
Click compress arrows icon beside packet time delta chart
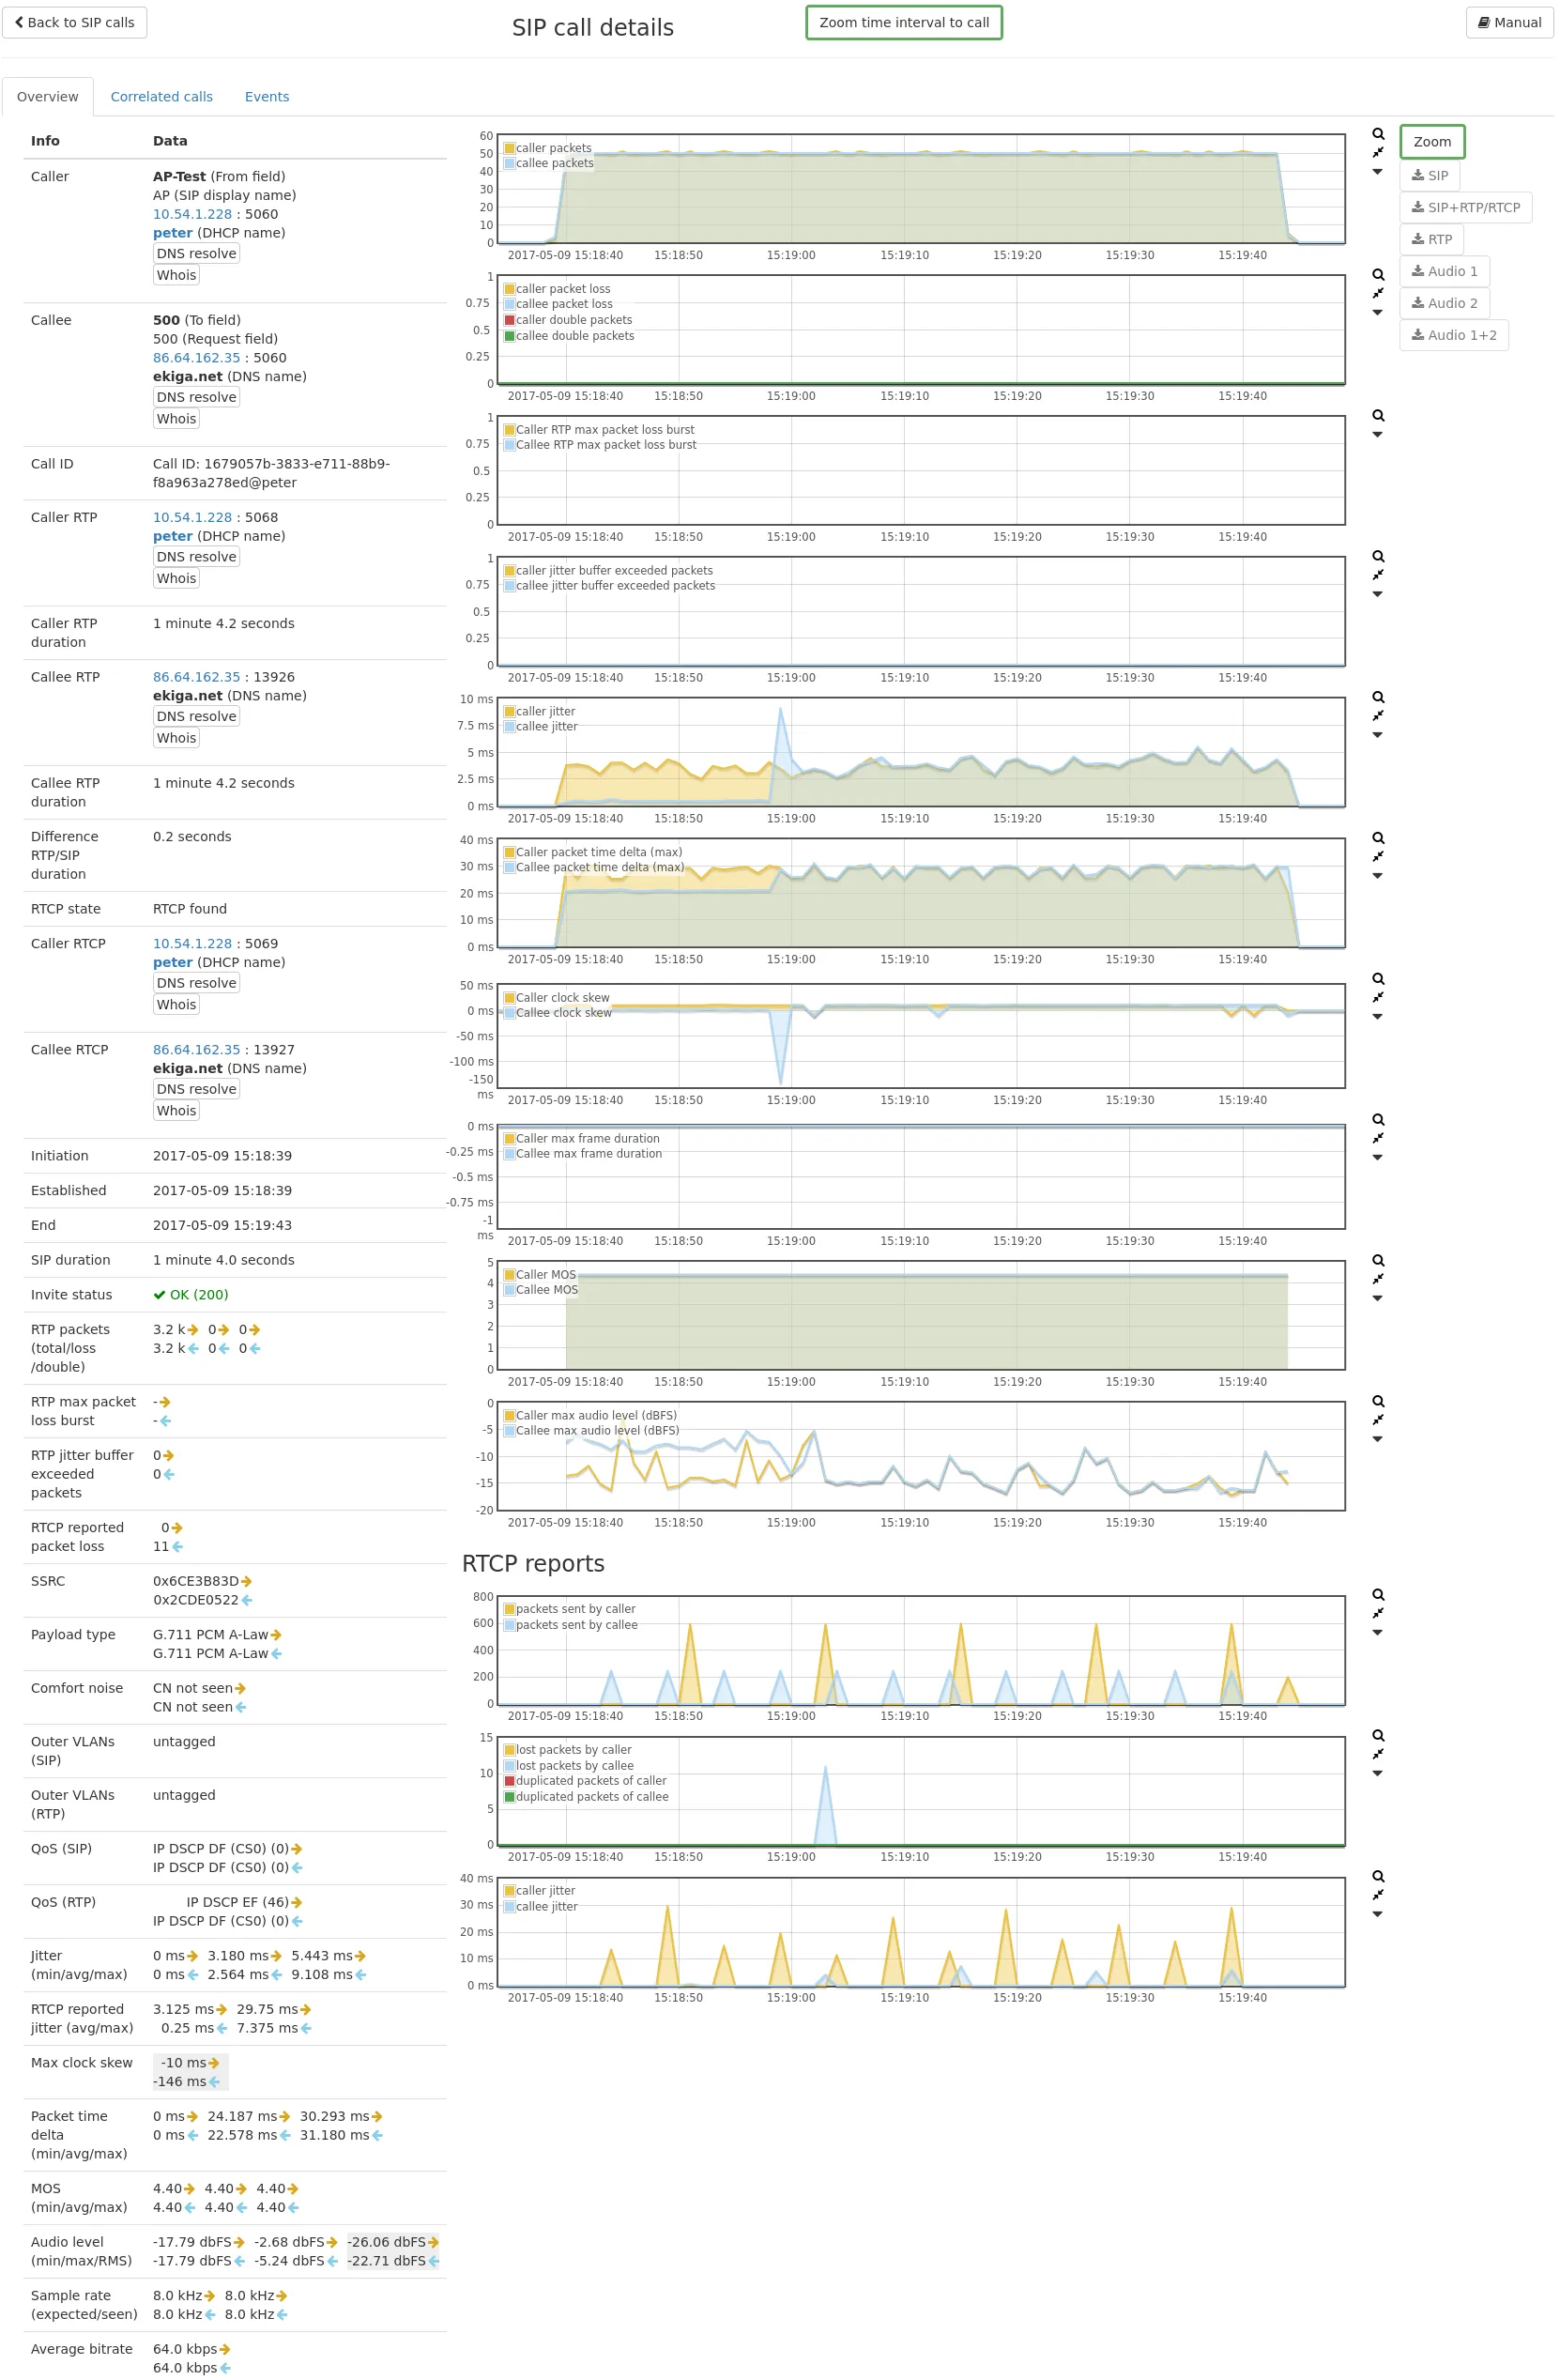(x=1377, y=857)
